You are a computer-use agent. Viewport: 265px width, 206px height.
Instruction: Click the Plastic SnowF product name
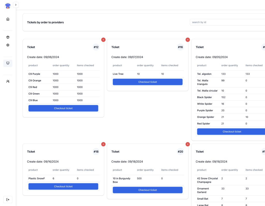point(36,179)
